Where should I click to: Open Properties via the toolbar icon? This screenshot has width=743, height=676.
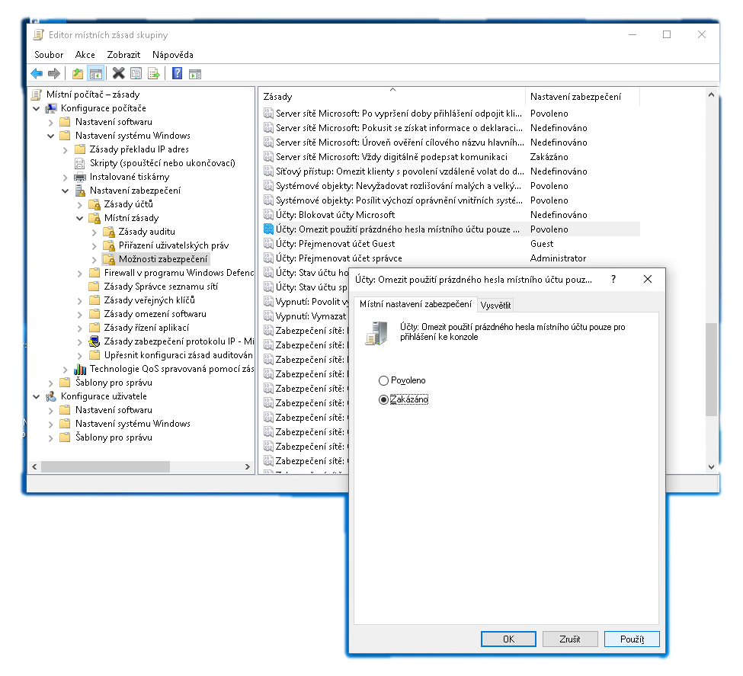click(136, 74)
